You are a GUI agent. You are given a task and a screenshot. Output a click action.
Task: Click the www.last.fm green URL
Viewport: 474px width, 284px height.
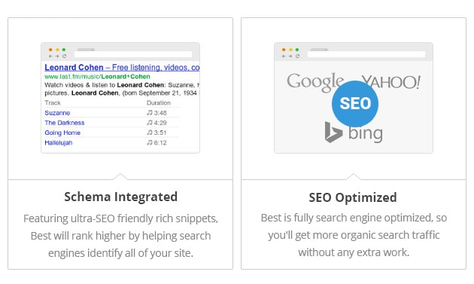tap(97, 77)
